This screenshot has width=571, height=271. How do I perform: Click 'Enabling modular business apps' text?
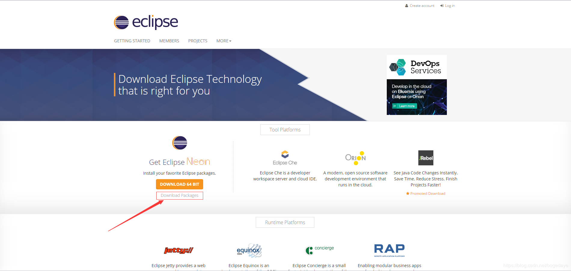[x=389, y=266]
